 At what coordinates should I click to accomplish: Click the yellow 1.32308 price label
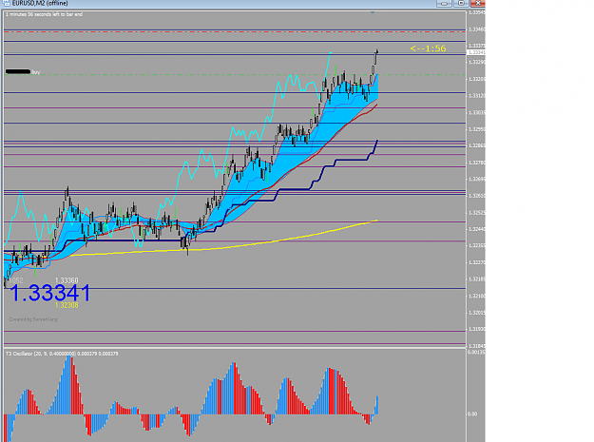[x=67, y=305]
